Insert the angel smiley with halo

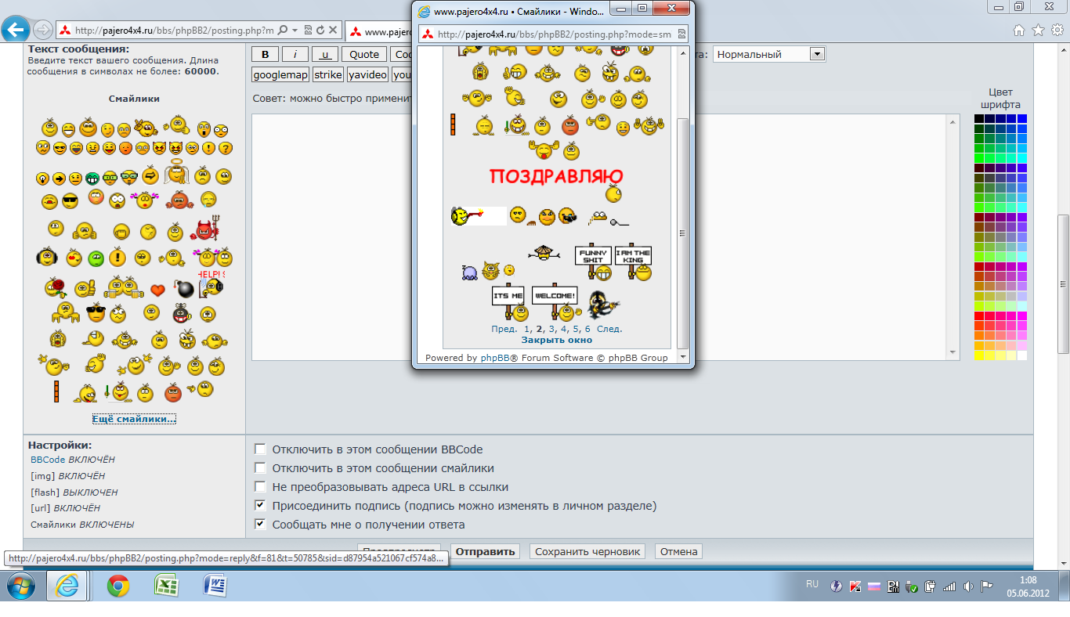tap(177, 175)
